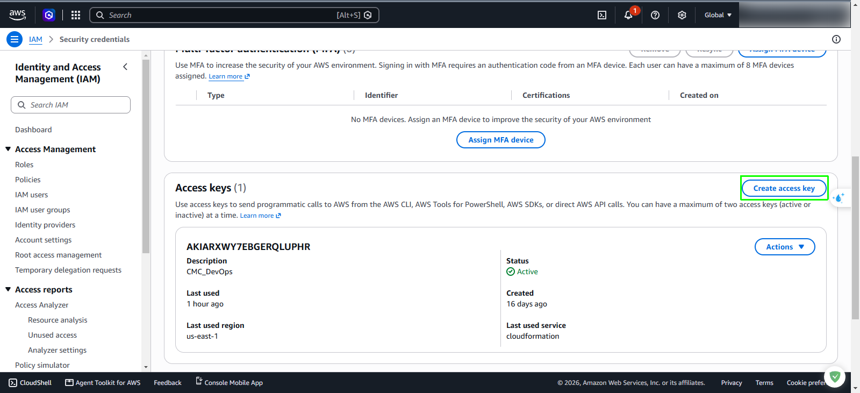Viewport: 860px width, 393px height.
Task: Open the info panel icon
Action: click(x=836, y=39)
